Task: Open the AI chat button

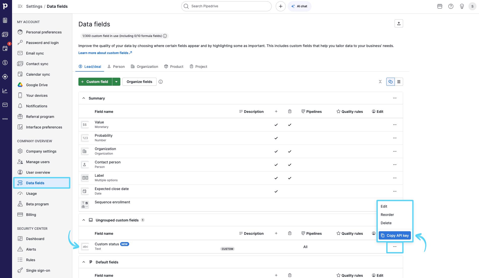Action: tap(300, 6)
